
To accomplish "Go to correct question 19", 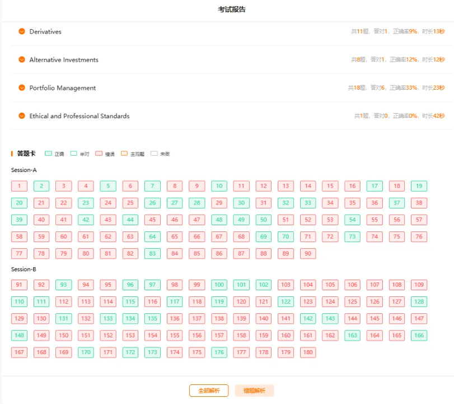I will click(419, 186).
